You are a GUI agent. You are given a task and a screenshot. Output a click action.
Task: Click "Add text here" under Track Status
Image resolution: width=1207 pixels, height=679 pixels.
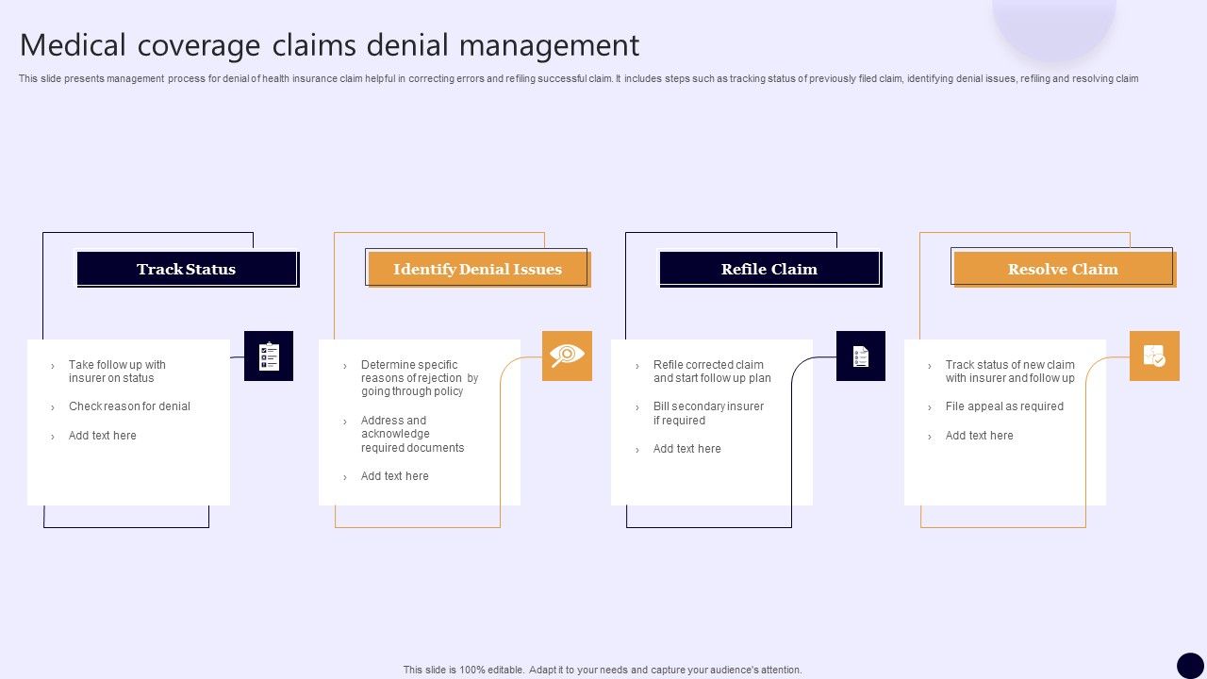click(x=103, y=436)
